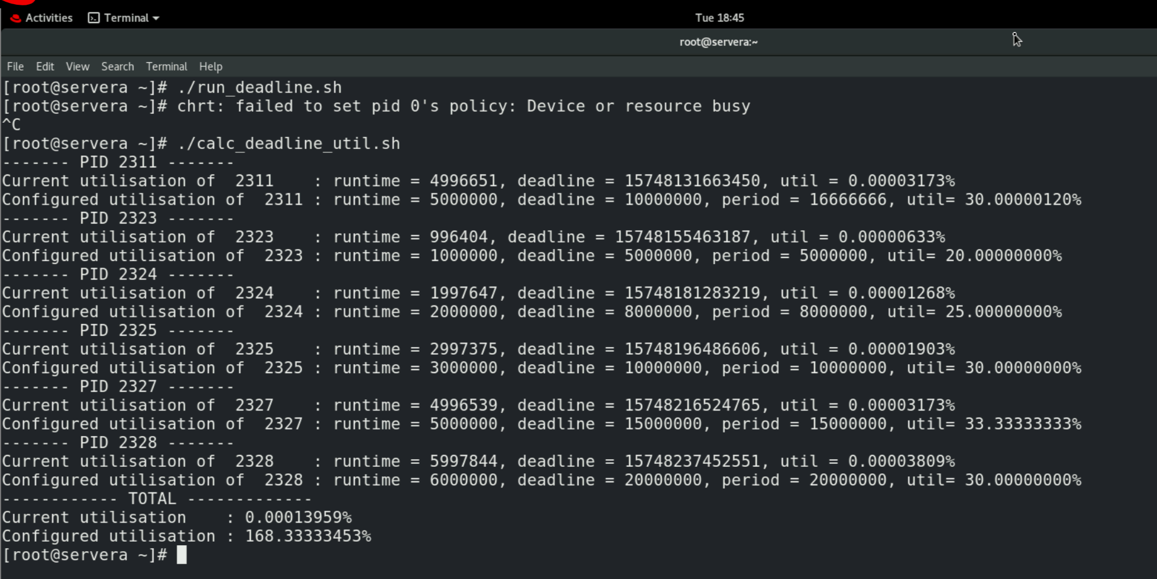The image size is (1157, 579).
Task: Open the Edit menu
Action: 45,66
